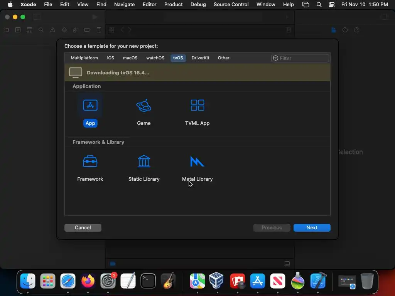Image resolution: width=395 pixels, height=296 pixels.
Task: Click the Downloading tvOS 16.4 banner
Action: tap(197, 72)
